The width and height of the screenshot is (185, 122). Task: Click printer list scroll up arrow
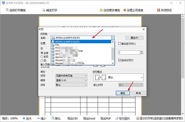pyautogui.click(x=113, y=42)
